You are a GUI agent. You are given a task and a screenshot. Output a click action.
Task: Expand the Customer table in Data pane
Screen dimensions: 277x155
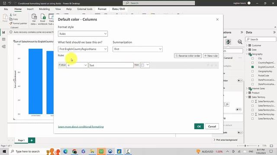247,45
